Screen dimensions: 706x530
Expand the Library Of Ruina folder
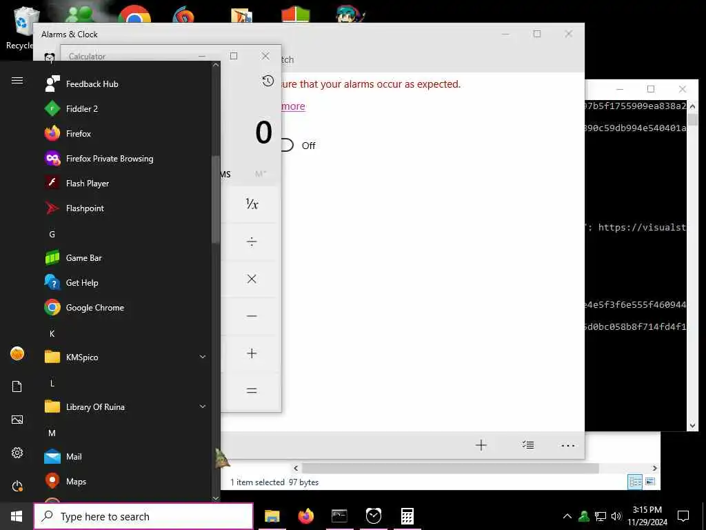point(126,406)
